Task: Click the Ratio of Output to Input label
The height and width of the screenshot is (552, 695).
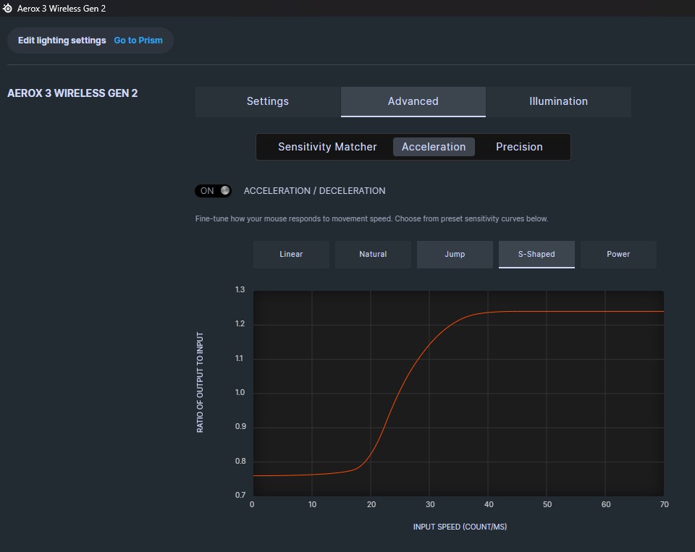Action: click(x=201, y=383)
